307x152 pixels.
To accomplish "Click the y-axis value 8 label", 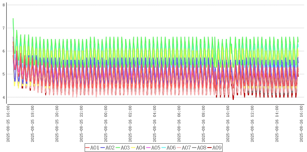I will (4, 5).
